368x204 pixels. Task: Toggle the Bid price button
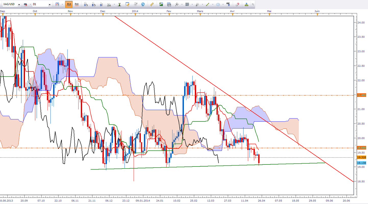coord(69,4)
